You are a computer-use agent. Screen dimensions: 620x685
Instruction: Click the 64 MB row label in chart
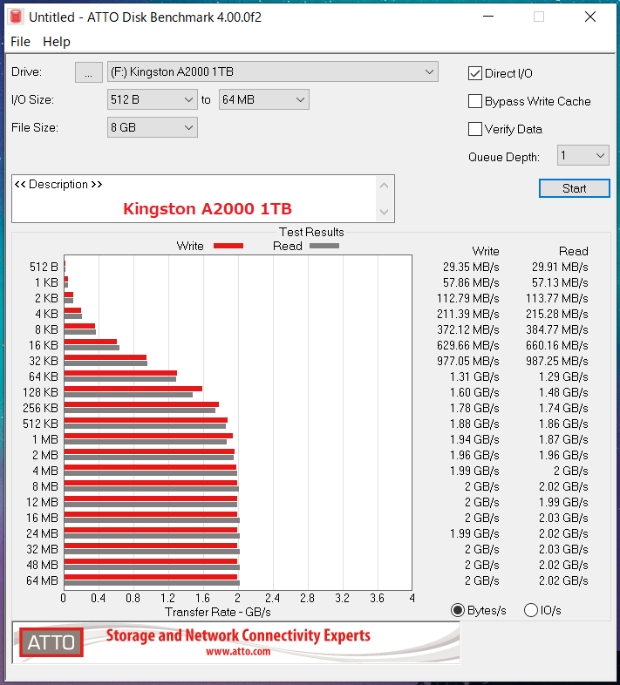(42, 580)
